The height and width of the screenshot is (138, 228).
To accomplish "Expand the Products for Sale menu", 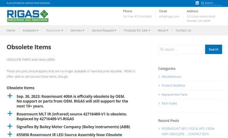I will point(137,30).
